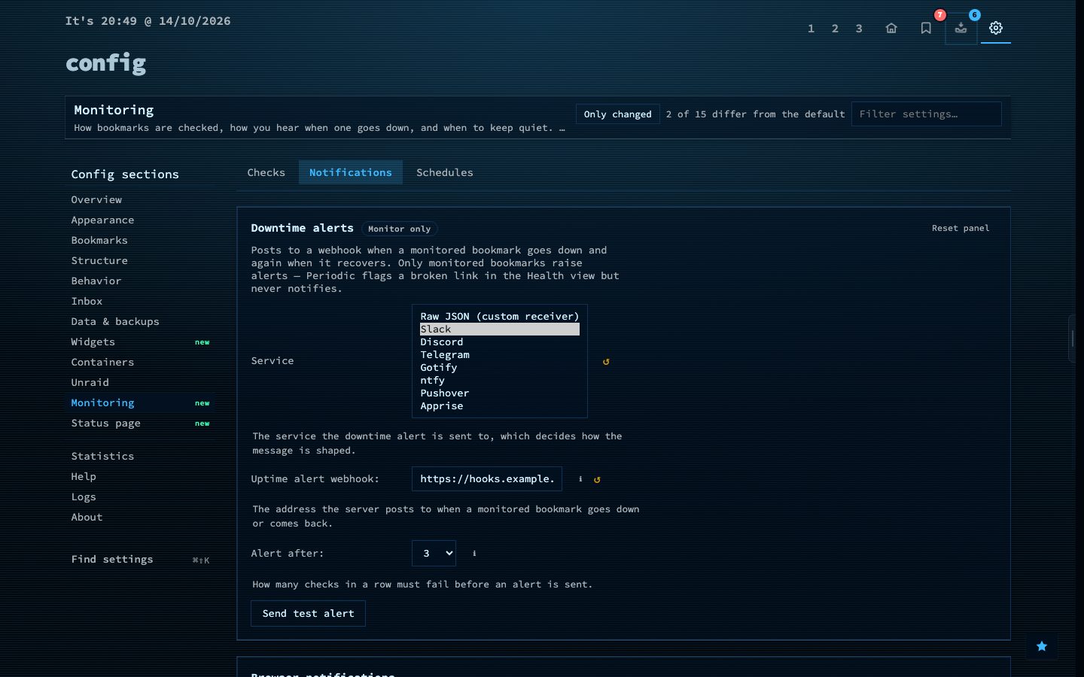Image resolution: width=1084 pixels, height=677 pixels.
Task: Click the right-edge panel handle
Action: 1072,338
